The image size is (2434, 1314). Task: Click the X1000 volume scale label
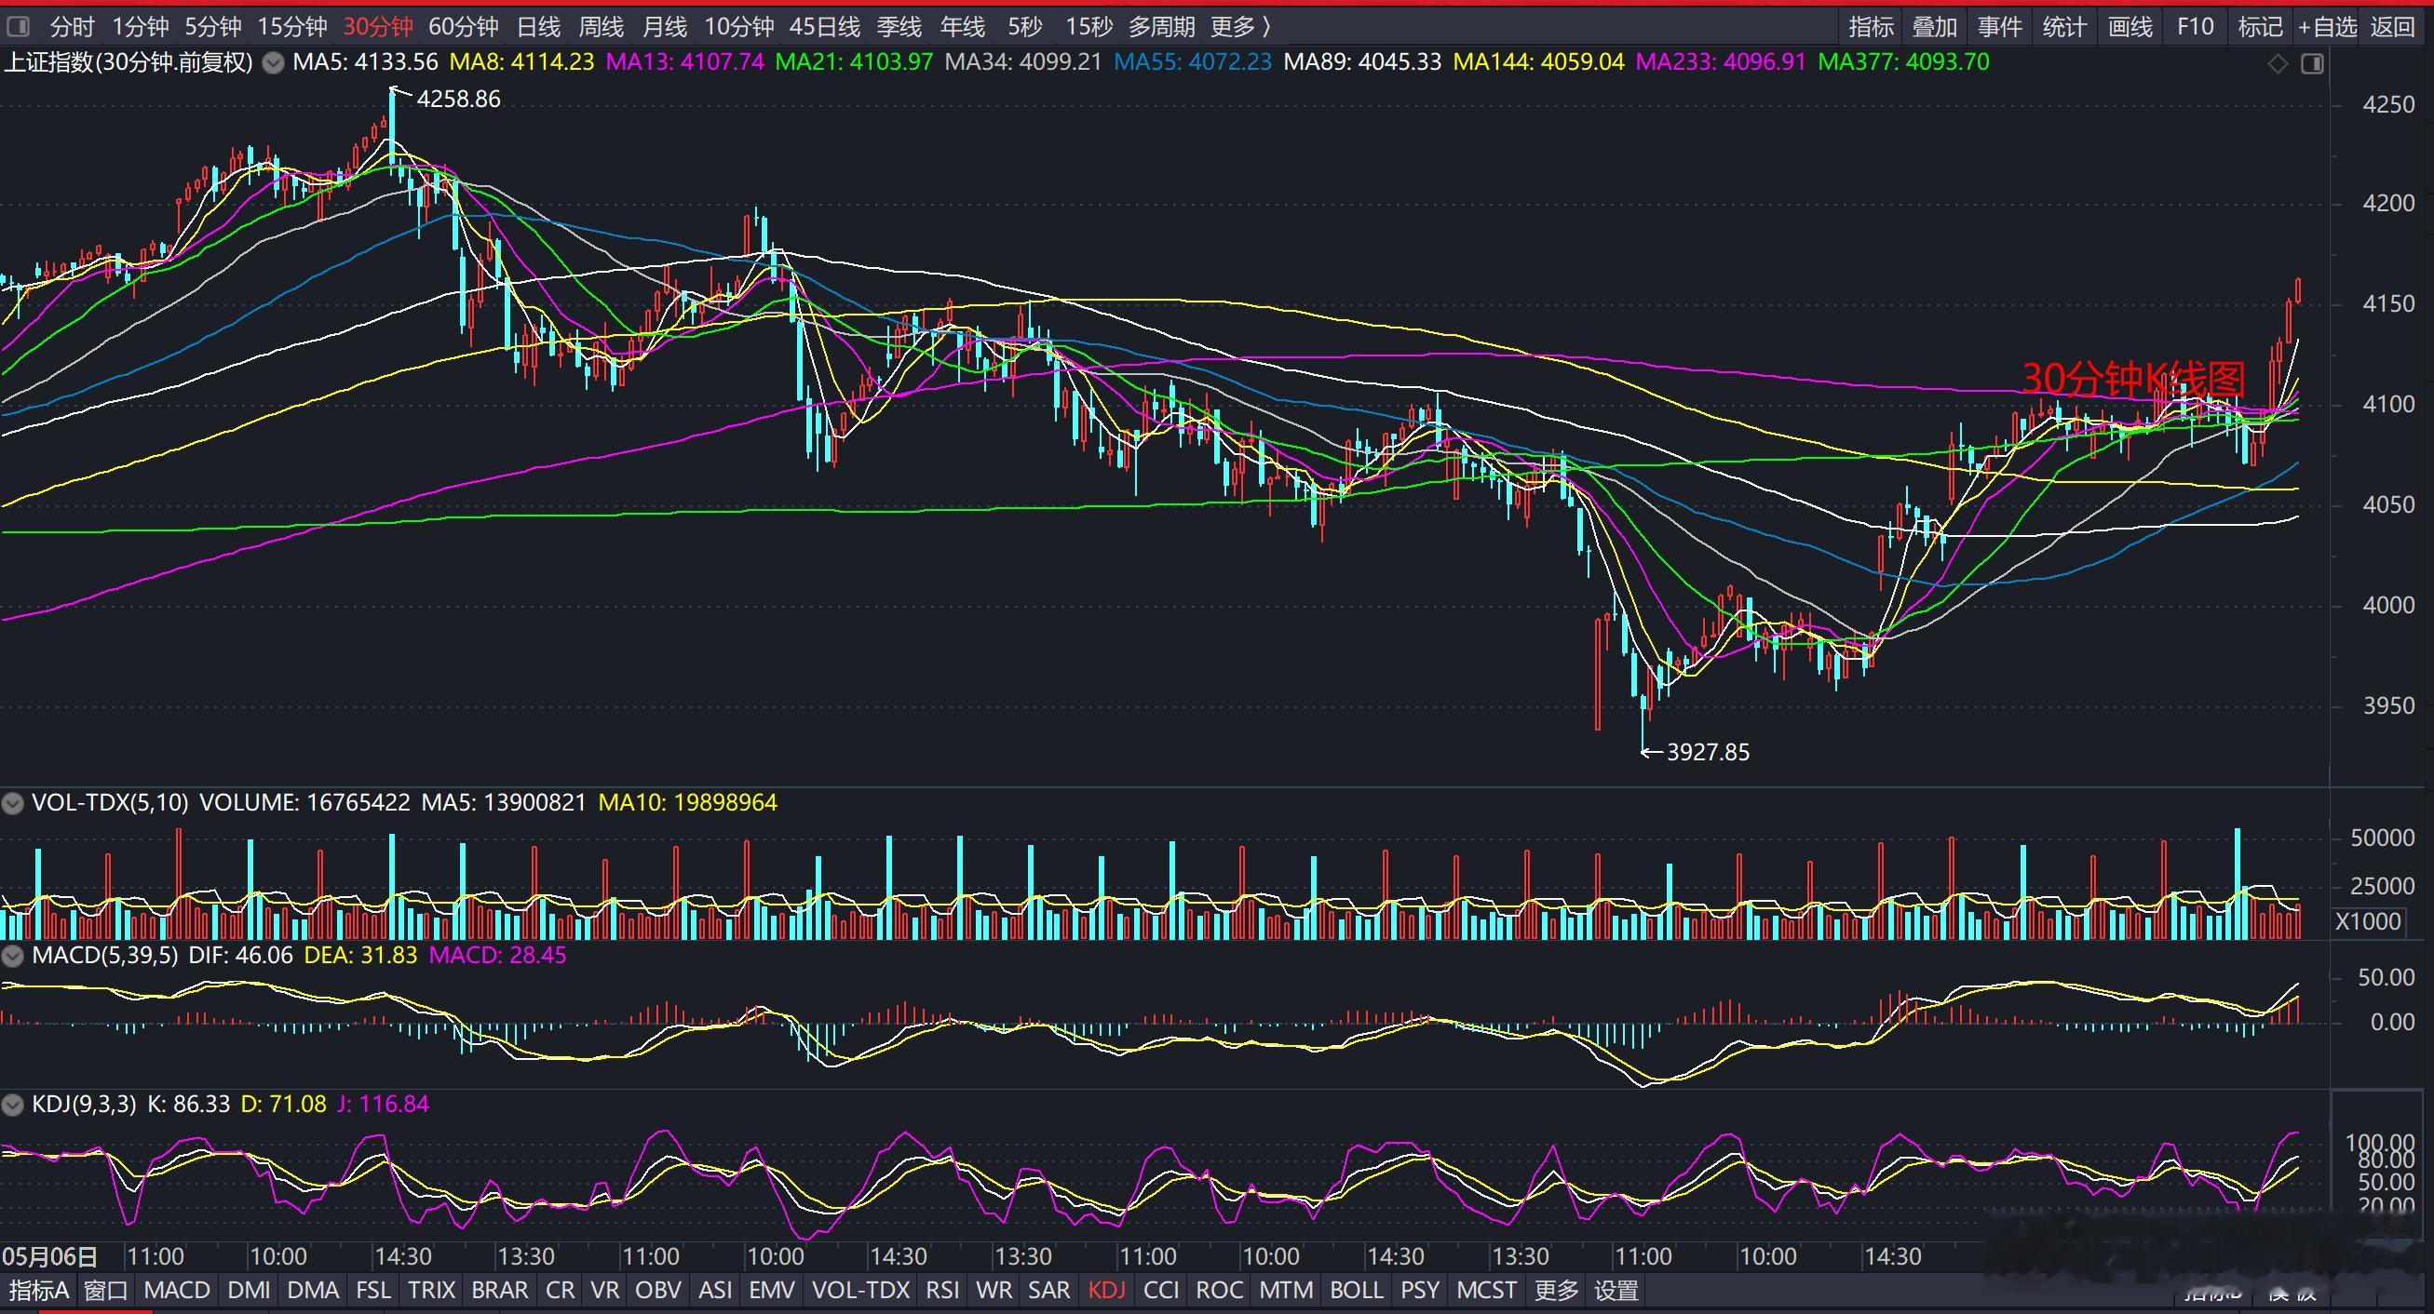pyautogui.click(x=2368, y=922)
